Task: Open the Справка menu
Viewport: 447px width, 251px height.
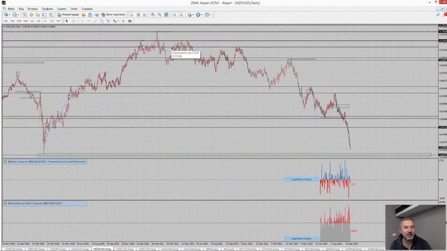Action: (87, 9)
